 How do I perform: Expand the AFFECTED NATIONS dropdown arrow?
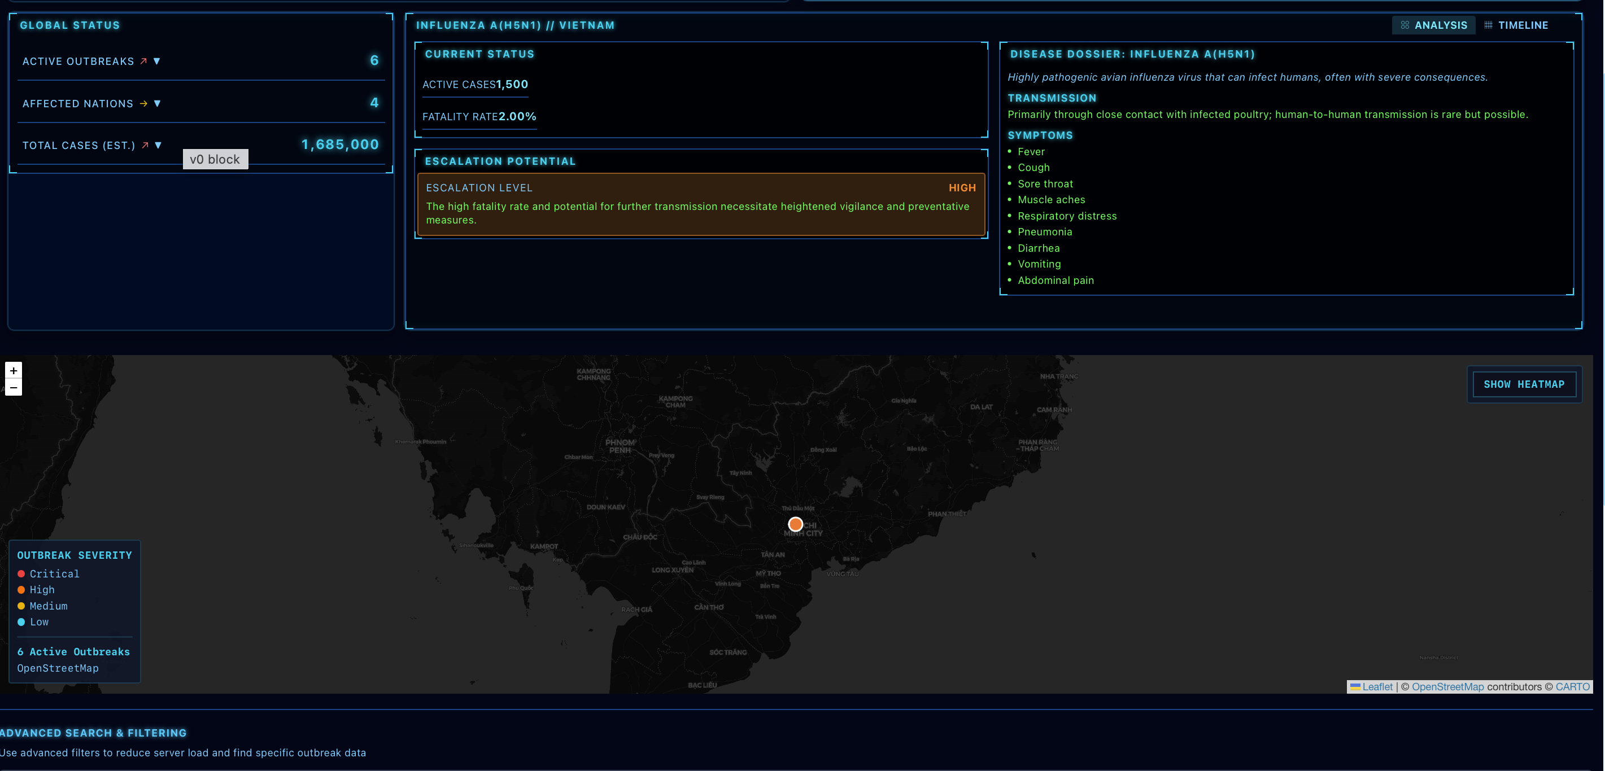click(x=157, y=103)
